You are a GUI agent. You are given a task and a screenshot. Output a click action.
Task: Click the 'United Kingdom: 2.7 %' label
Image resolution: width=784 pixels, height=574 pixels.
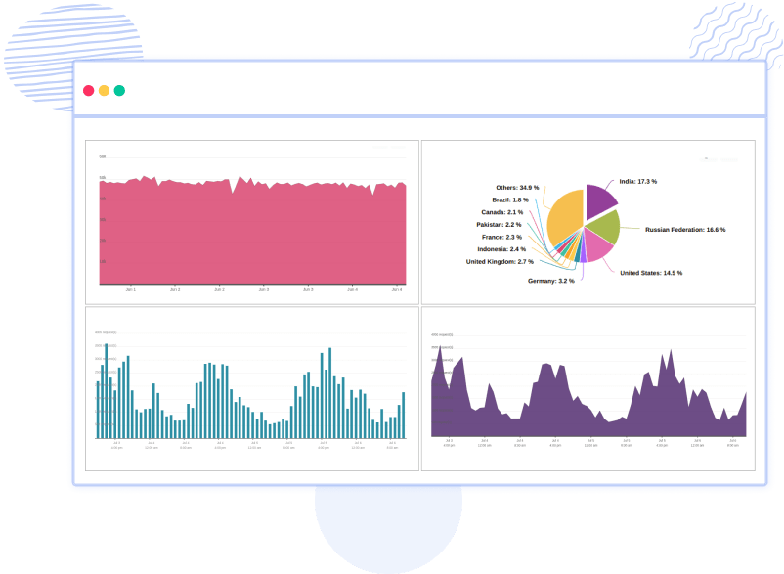500,262
